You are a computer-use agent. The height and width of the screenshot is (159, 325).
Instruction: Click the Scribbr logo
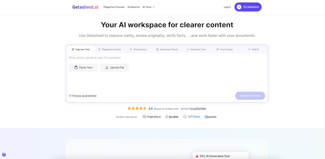pyautogui.click(x=172, y=117)
